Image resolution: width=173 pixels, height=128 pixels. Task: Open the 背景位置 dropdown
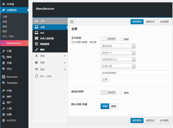click(x=118, y=66)
